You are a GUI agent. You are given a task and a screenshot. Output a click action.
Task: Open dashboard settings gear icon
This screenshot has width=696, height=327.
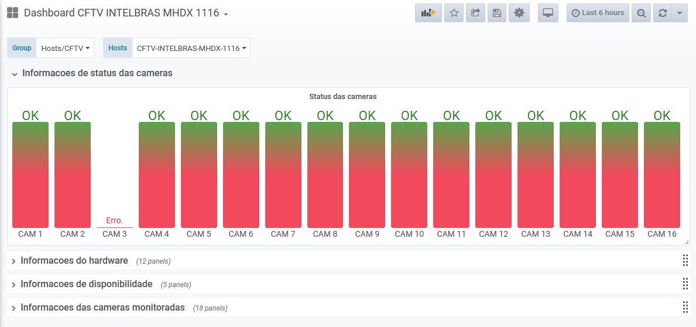coord(519,13)
